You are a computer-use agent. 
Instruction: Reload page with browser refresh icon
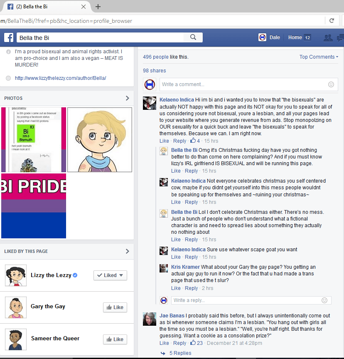pos(332,20)
